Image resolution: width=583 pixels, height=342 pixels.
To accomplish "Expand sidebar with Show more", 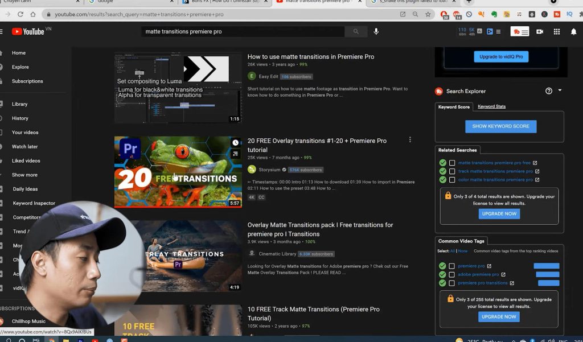I will [24, 175].
